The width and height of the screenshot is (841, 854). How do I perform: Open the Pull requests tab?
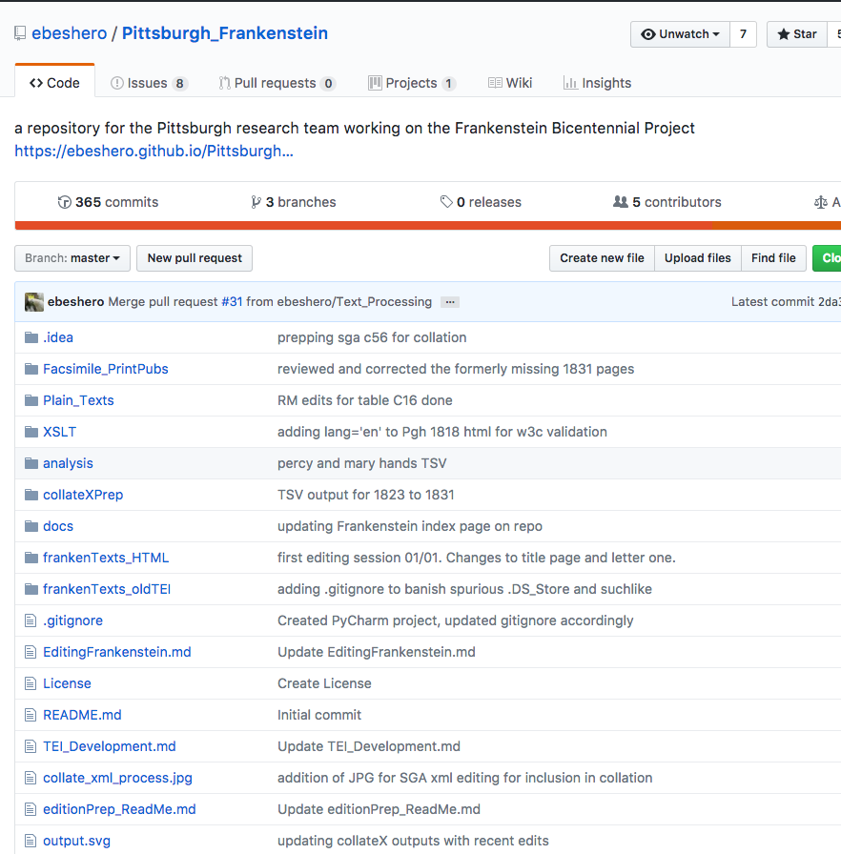(x=277, y=83)
